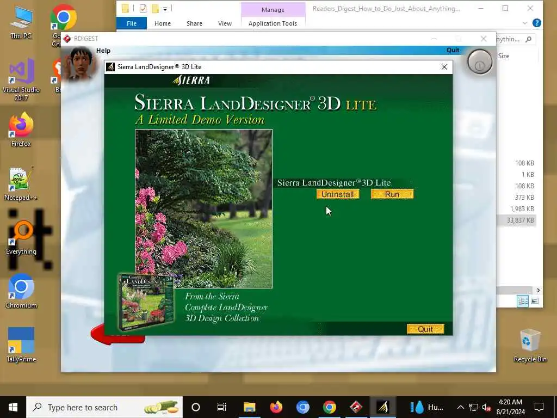Viewport: 557px width, 418px height.
Task: Click the new folder icon in Explorer title bar
Action: coord(155,9)
